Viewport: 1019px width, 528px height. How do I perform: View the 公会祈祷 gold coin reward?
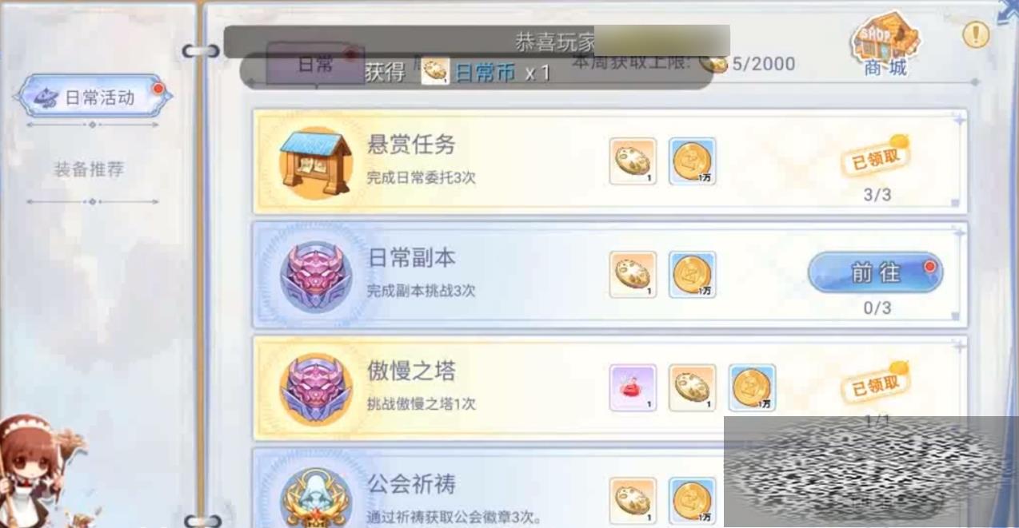pos(692,501)
